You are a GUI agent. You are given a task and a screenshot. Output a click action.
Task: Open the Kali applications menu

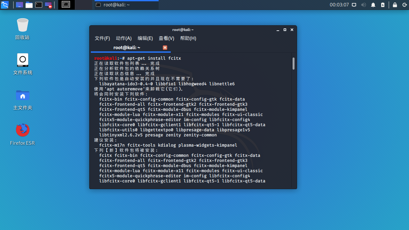(5, 5)
